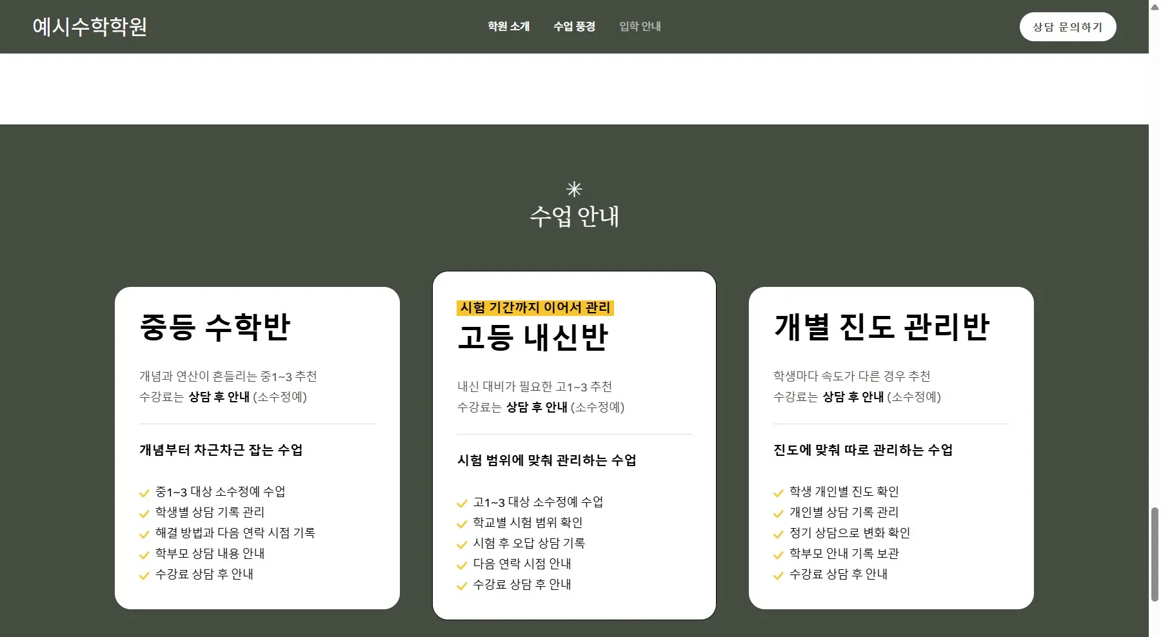Click the 예시수학학원 site logo

(x=90, y=26)
